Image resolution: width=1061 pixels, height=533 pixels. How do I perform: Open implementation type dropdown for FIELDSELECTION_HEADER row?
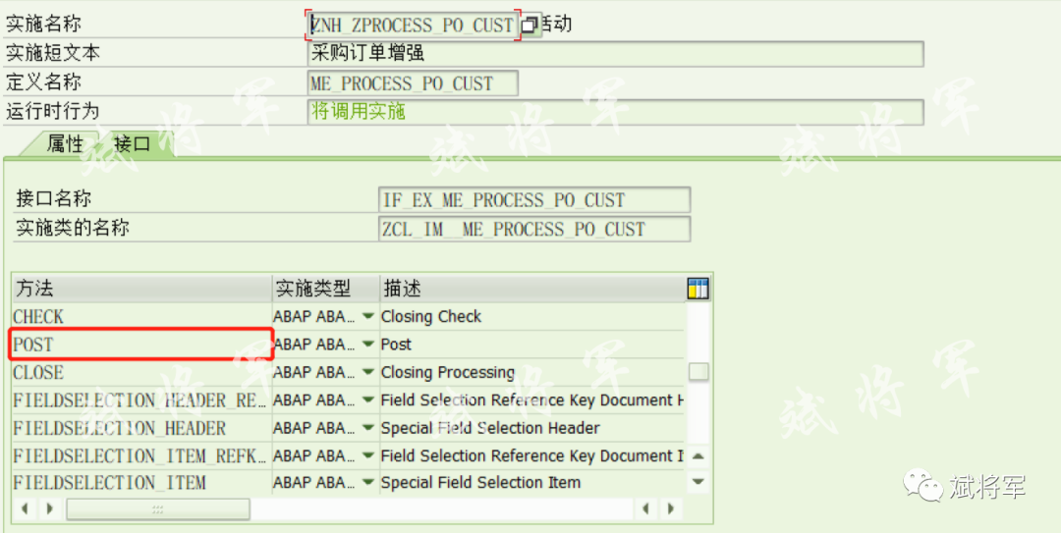(x=368, y=428)
